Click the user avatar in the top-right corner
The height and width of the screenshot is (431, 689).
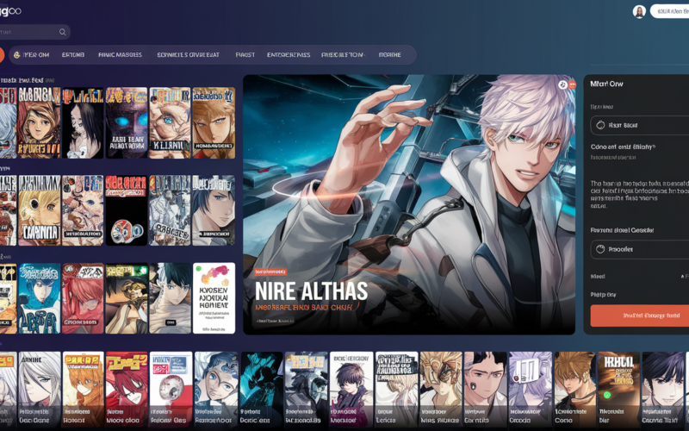(639, 12)
